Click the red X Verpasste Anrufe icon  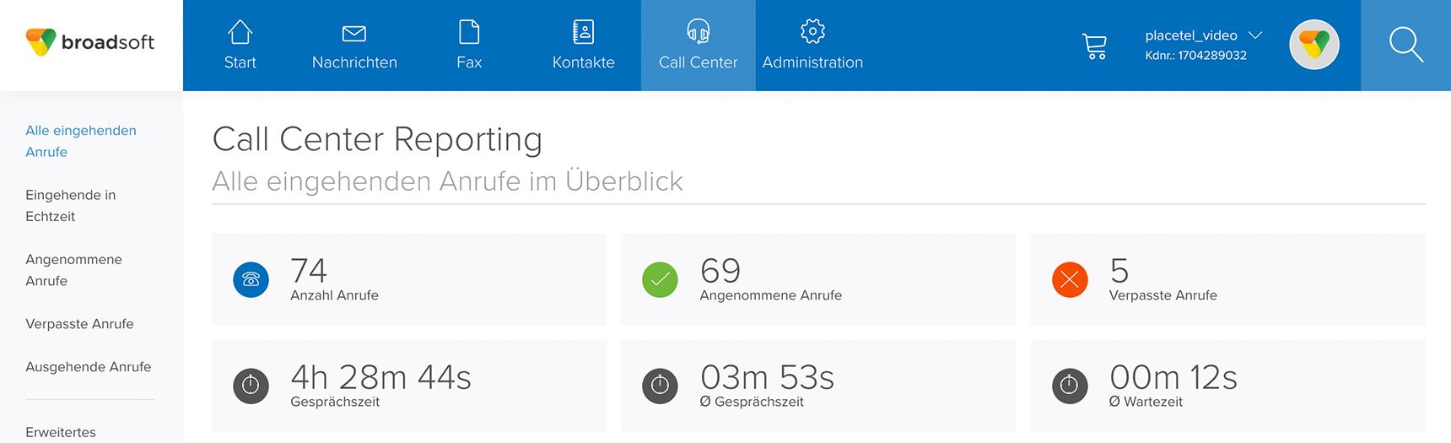pos(1070,280)
